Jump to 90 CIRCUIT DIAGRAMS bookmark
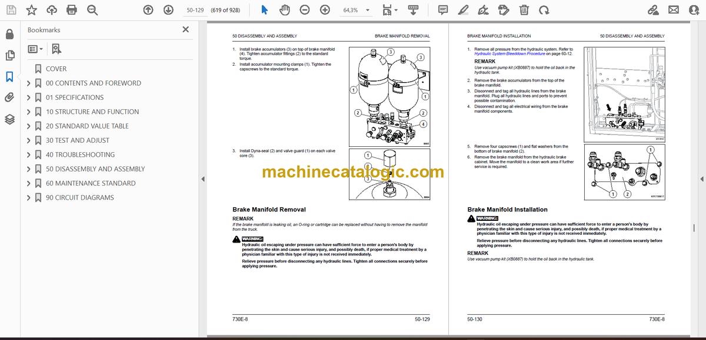 click(80, 198)
